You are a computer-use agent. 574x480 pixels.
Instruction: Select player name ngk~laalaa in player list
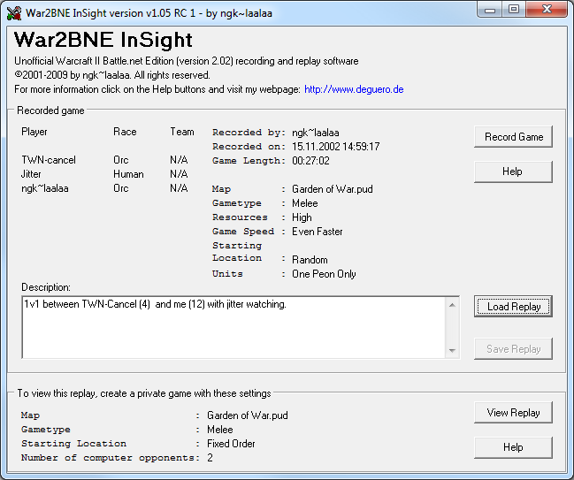click(44, 188)
